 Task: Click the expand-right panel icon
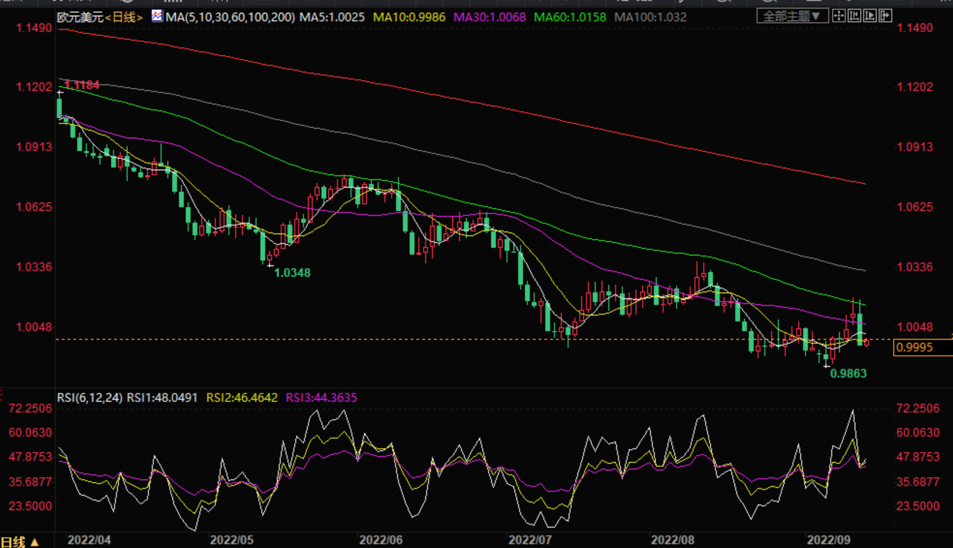886,16
